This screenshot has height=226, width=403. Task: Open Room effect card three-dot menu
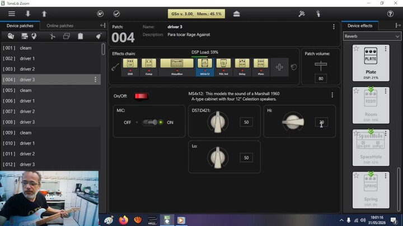coord(386,91)
